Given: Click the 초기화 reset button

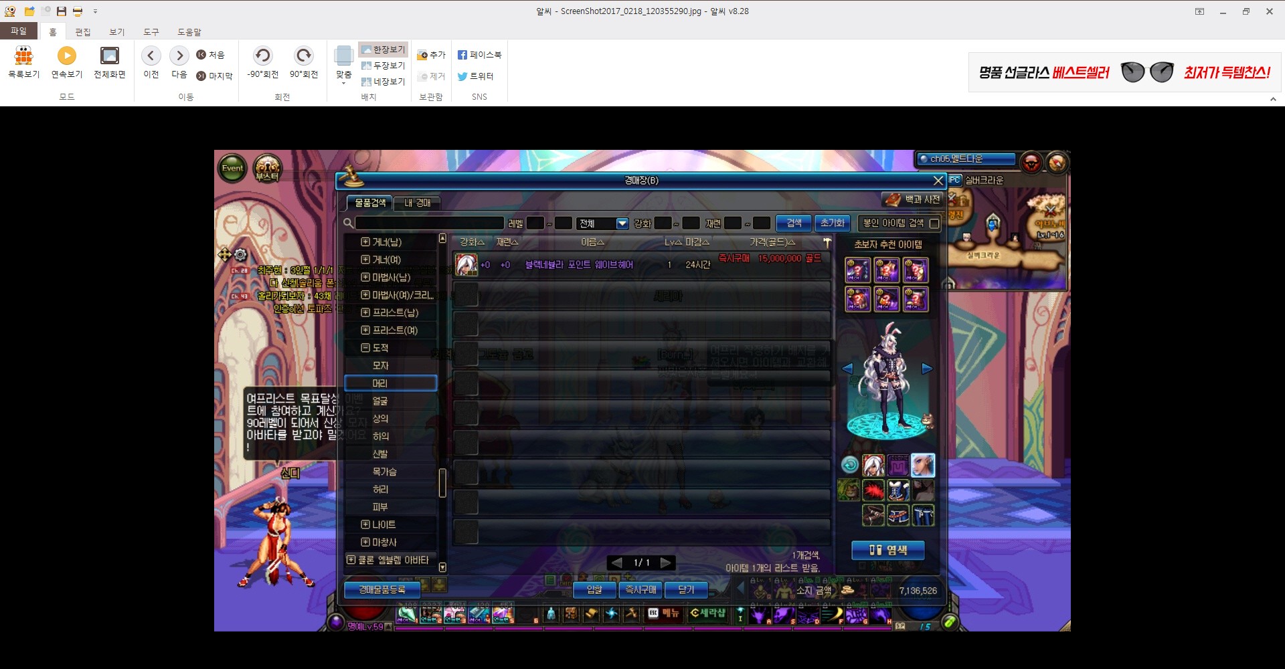Looking at the screenshot, I should (x=833, y=223).
